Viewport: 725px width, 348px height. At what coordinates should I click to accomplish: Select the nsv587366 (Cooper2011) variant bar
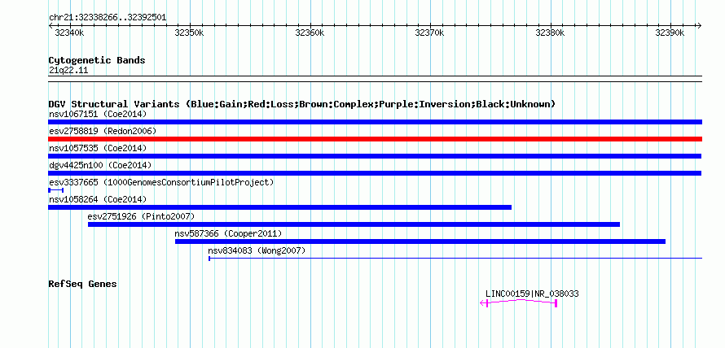coord(420,241)
